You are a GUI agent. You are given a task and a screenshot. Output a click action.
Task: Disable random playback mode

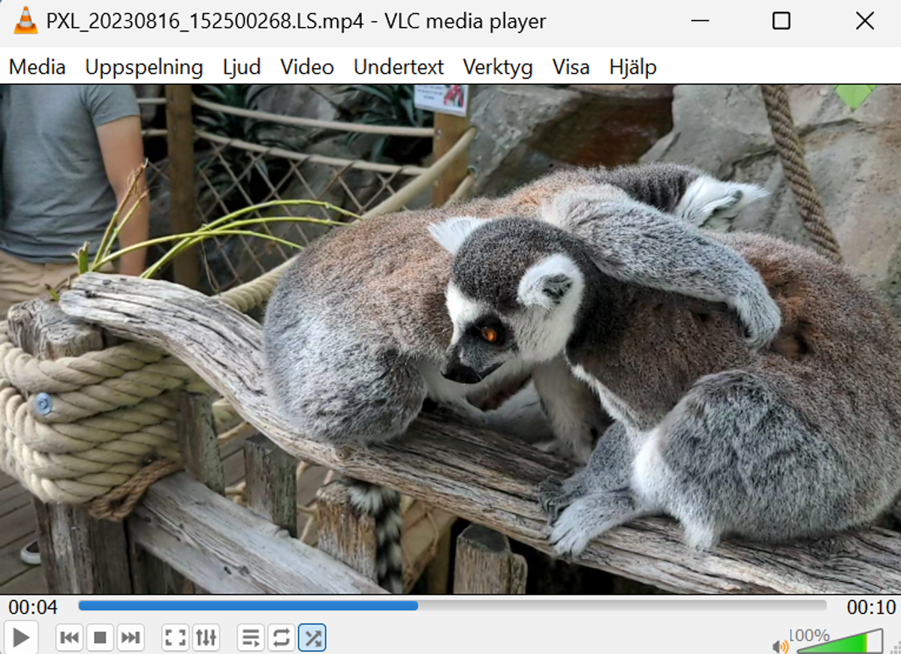click(310, 637)
